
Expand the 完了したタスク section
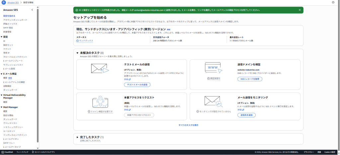click(x=77, y=137)
